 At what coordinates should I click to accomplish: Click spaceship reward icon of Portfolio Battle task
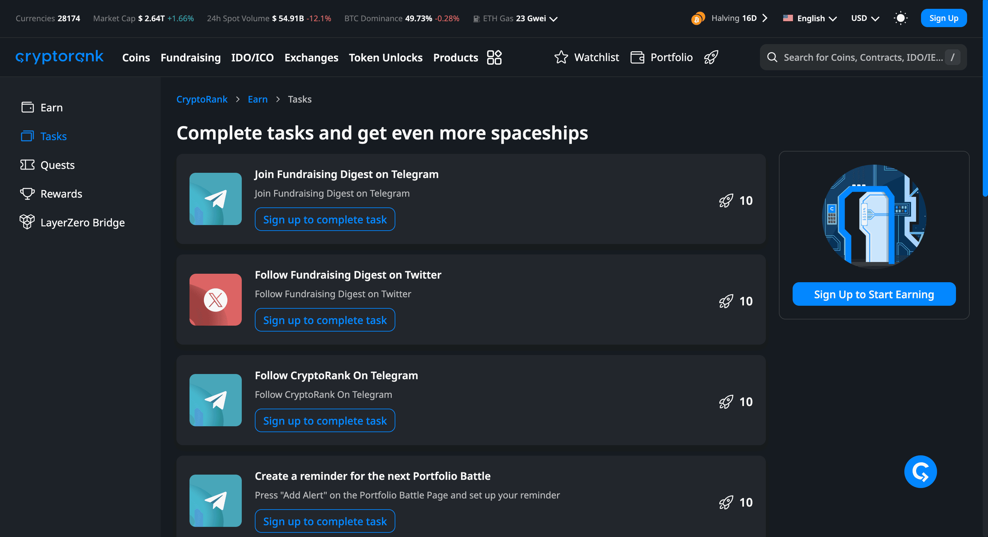726,502
